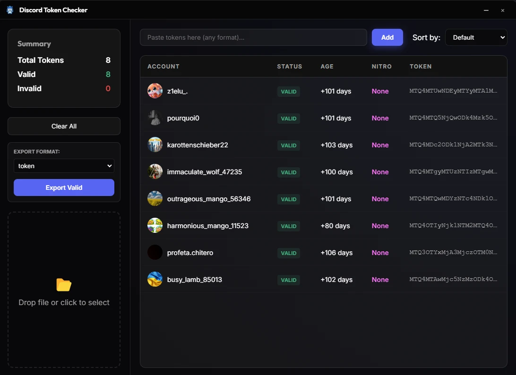Viewport: 516px width, 375px height.
Task: Click the VALID badge for pourquoi0
Action: click(x=289, y=119)
